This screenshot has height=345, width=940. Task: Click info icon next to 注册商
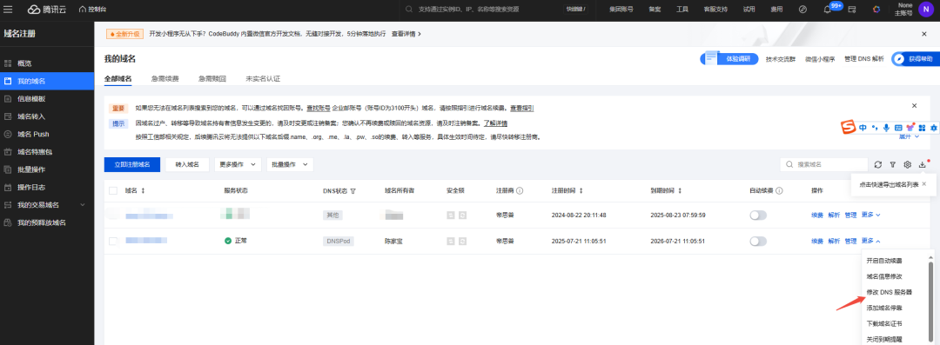point(520,190)
